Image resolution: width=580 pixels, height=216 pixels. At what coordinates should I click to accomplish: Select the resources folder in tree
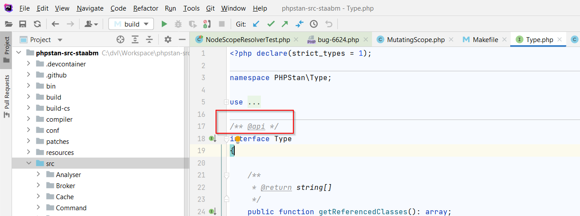60,152
